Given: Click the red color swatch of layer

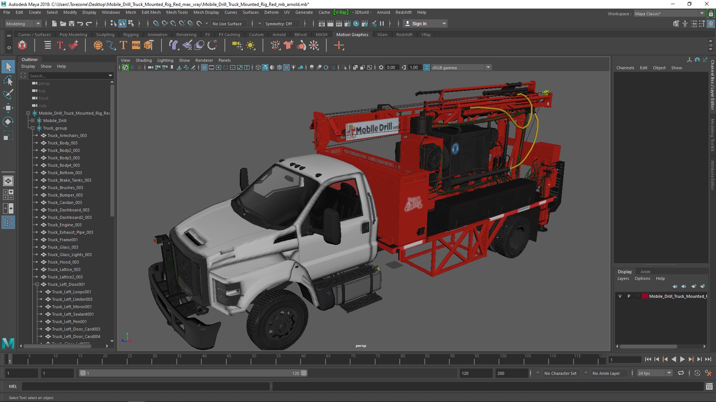Looking at the screenshot, I should coord(645,296).
